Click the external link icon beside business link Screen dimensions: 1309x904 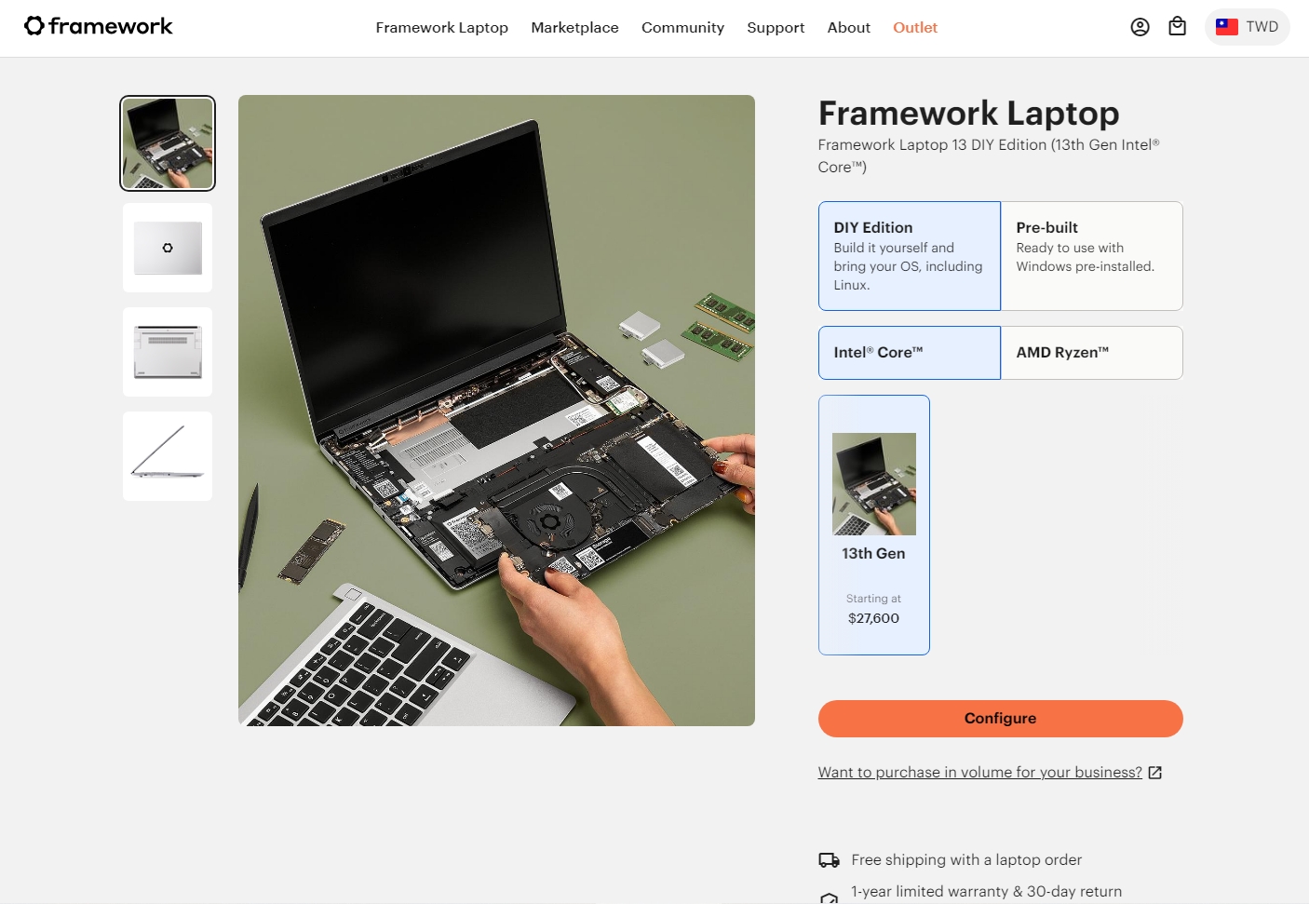tap(1155, 773)
